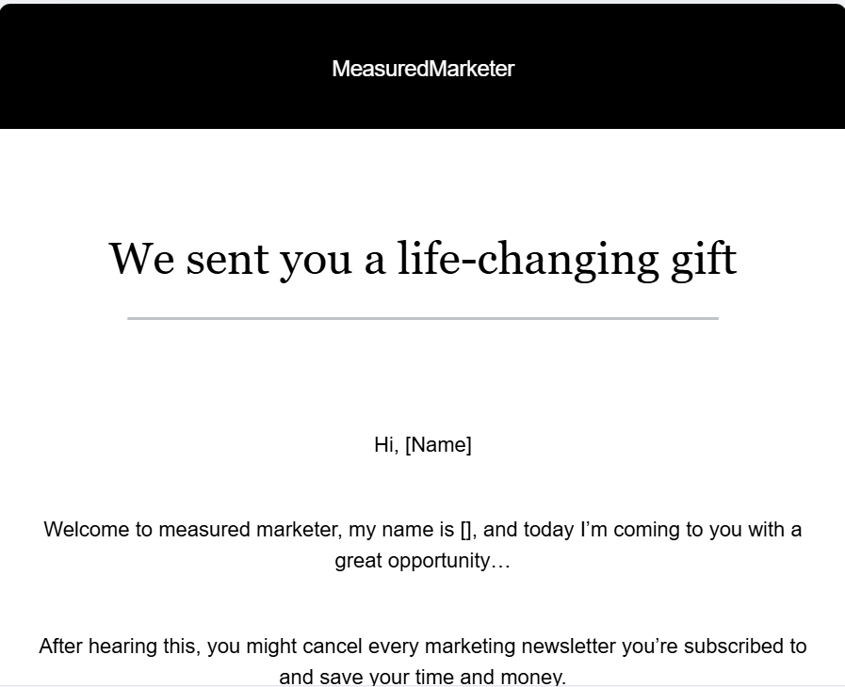This screenshot has width=845, height=687.
Task: Click the word "gift" in the headline
Action: pos(702,258)
